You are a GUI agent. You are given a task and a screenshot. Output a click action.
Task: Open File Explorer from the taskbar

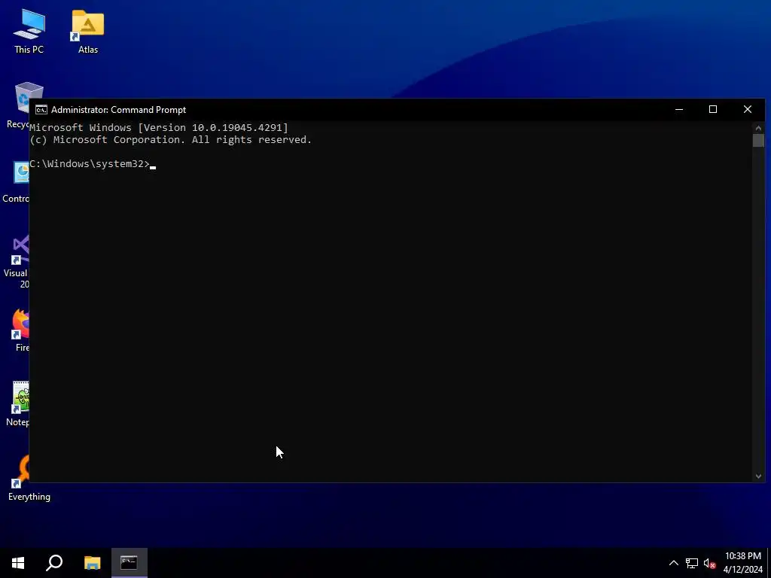(92, 563)
